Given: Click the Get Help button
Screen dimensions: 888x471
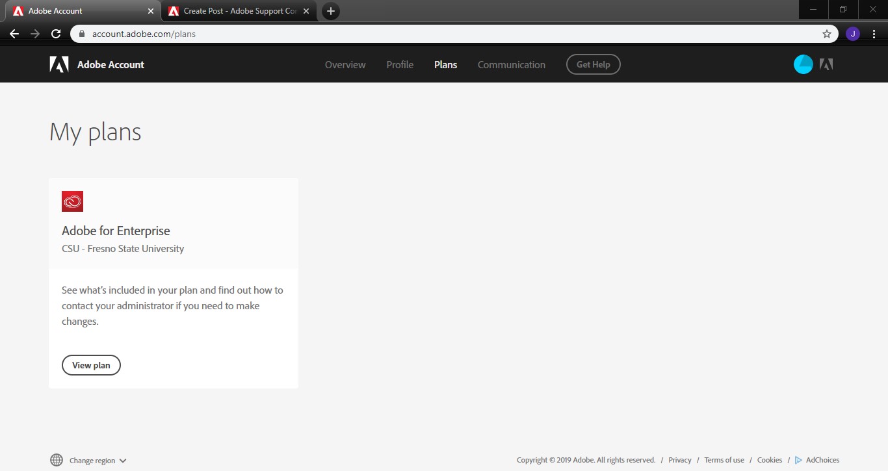Looking at the screenshot, I should (594, 64).
